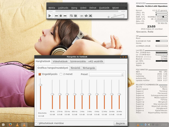The height and width of the screenshot is (127, 169).
Task: Open extended settings equalizer icon
Action: [75, 16]
